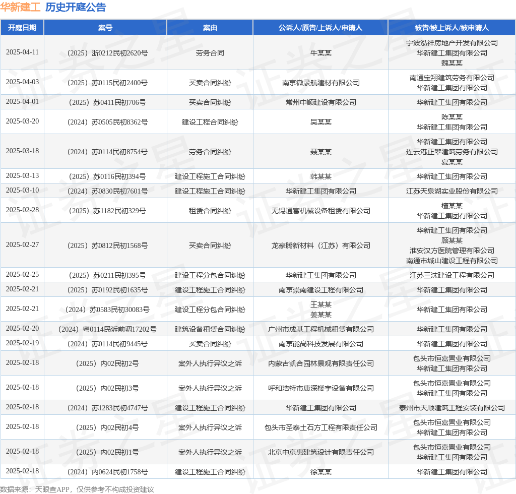Screen dimensions: 516x494
Task: Click the 开庭日期 column header
Action: [22, 28]
